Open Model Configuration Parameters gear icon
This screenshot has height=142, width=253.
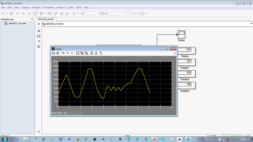click(41, 13)
